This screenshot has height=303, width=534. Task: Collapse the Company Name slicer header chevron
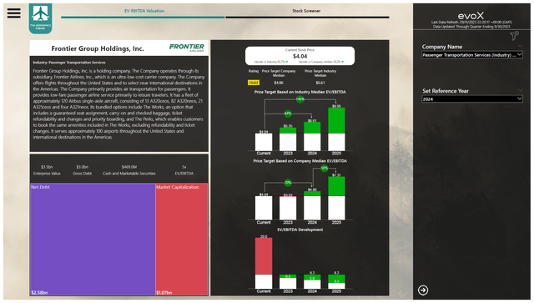click(520, 46)
